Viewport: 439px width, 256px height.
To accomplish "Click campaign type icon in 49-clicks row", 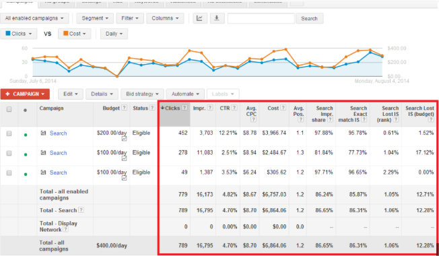I will 43,172.
